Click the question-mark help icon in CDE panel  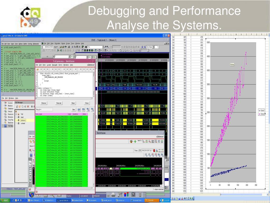click(133, 195)
